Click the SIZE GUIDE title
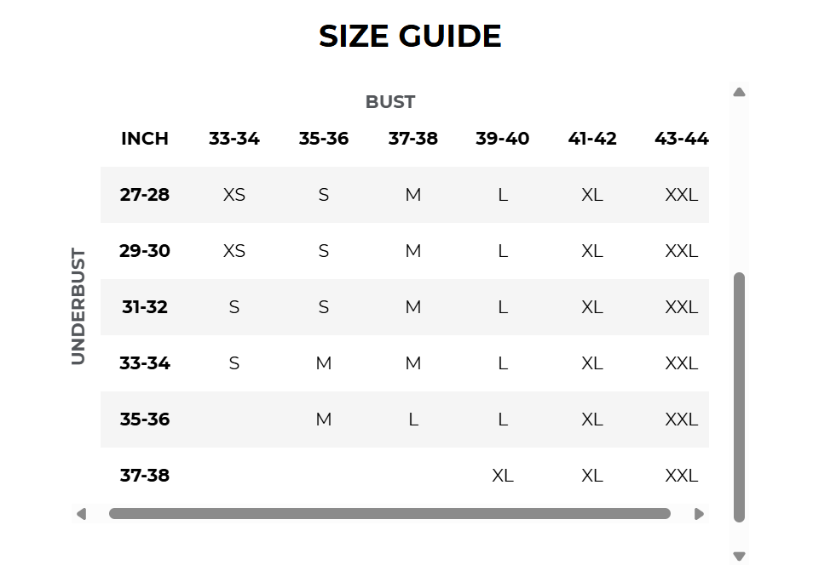Viewport: 813px width, 565px height. [410, 37]
